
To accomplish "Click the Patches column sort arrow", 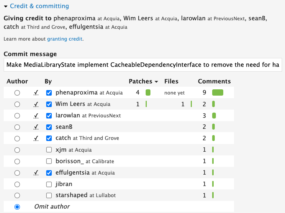I will click(x=156, y=82).
